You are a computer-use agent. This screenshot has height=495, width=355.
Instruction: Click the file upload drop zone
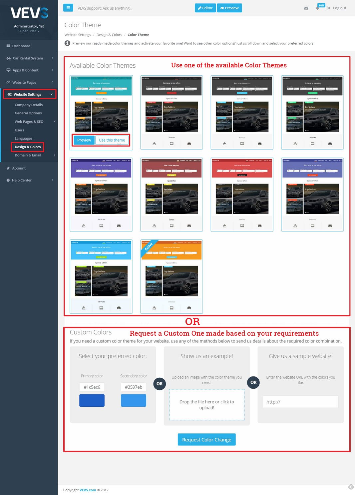pos(207,405)
